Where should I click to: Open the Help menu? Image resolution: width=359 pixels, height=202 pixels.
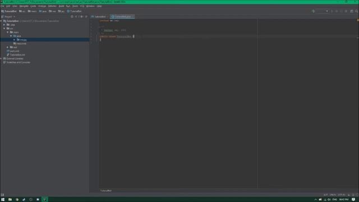[99, 6]
